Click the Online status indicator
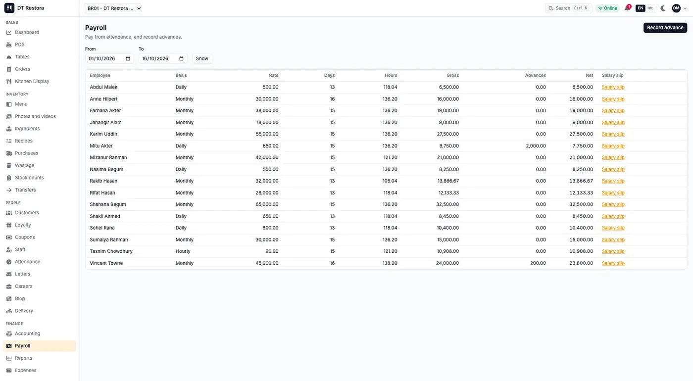Screen dimensions: 693x381 [607, 8]
